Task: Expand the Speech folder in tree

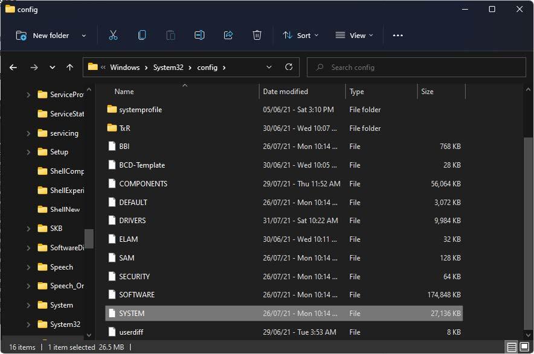Action: coord(28,267)
